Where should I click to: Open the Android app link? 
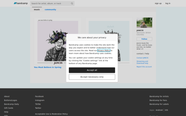click(x=159, y=110)
